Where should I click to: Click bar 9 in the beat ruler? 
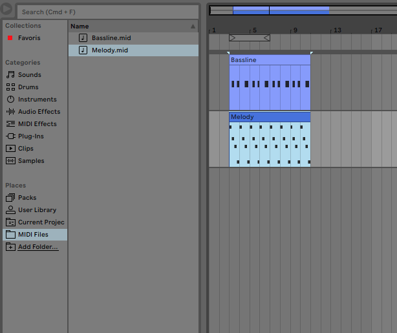point(295,30)
